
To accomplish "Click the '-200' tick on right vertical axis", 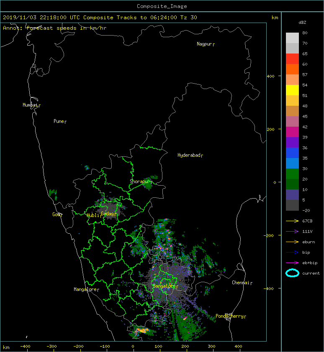I will point(269,235).
